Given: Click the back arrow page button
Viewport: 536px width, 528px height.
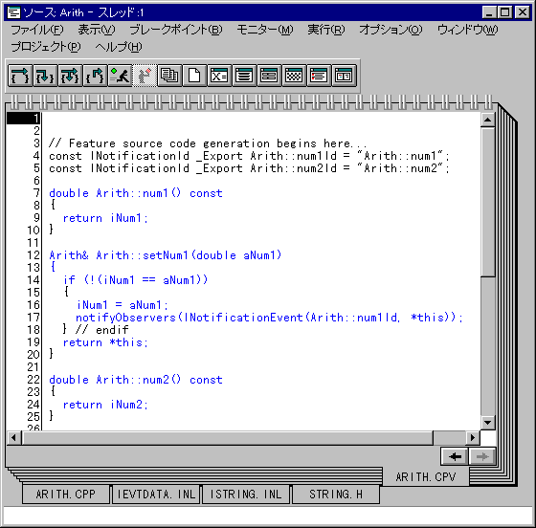Looking at the screenshot, I should click(455, 456).
